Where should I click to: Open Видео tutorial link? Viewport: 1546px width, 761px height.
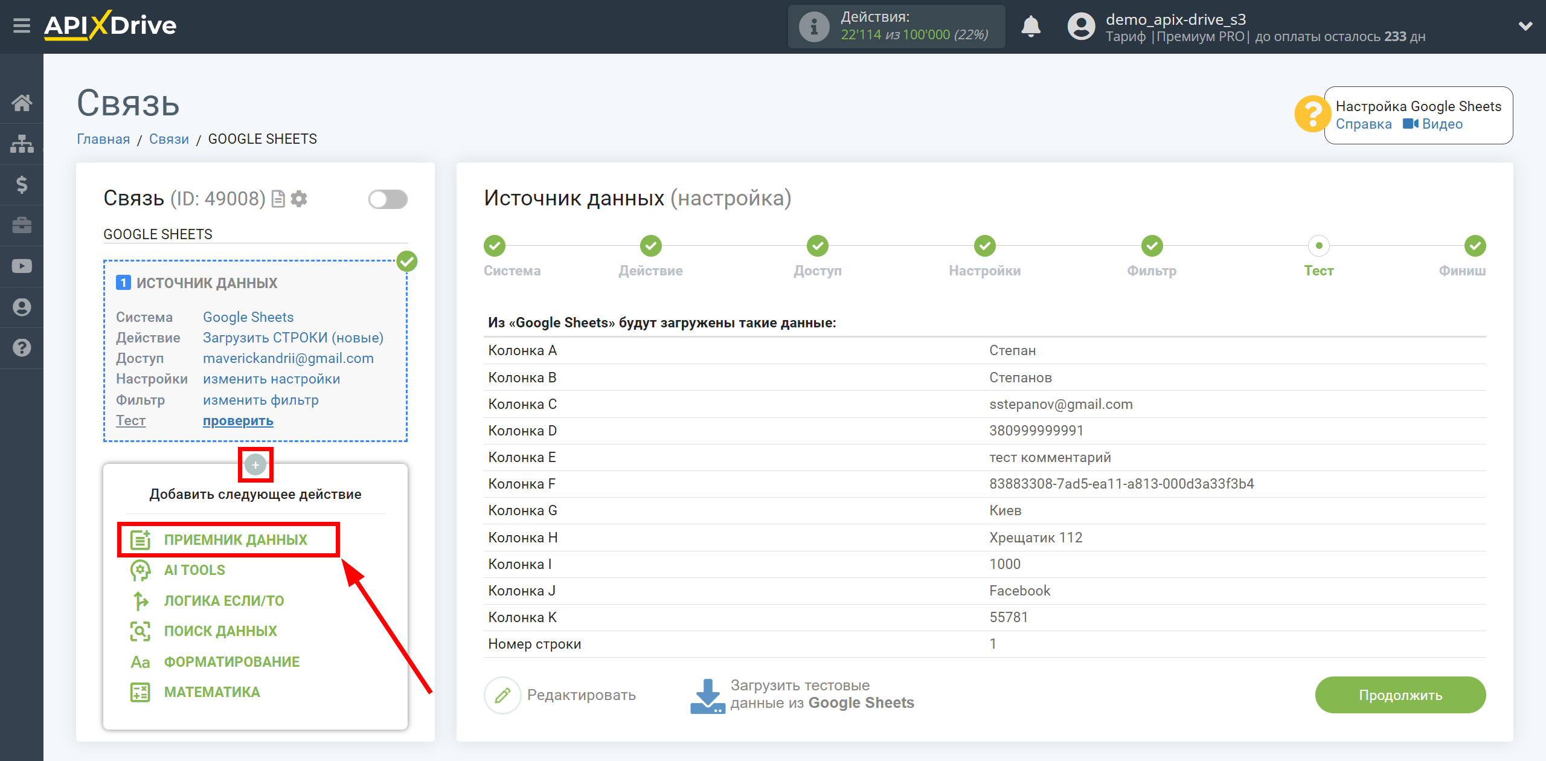point(1432,124)
